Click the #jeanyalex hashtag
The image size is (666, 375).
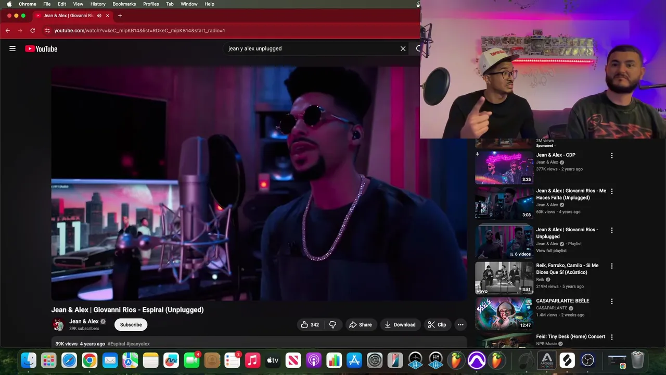[138, 344]
